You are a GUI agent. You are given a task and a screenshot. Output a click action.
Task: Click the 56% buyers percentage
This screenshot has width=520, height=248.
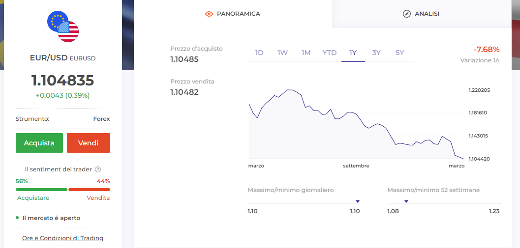22,181
